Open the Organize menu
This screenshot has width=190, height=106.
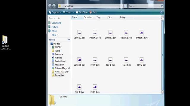pyautogui.click(x=55, y=12)
